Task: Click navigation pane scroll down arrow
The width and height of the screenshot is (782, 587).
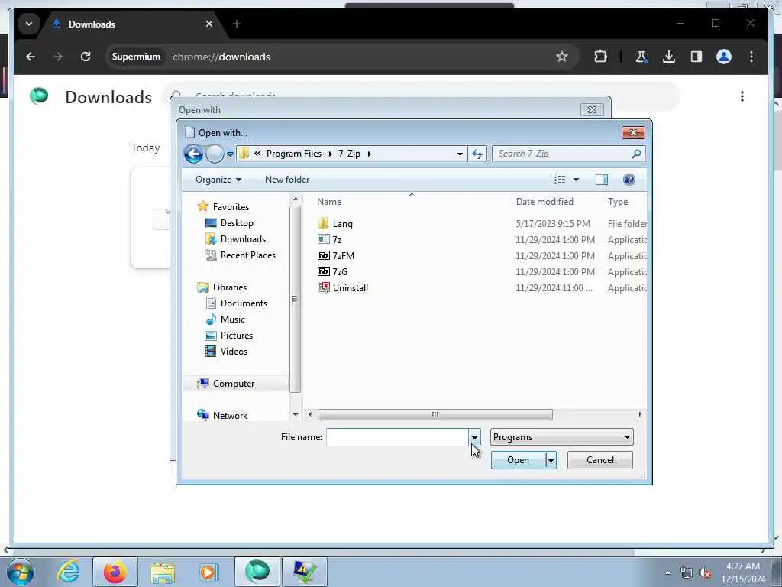Action: [296, 415]
